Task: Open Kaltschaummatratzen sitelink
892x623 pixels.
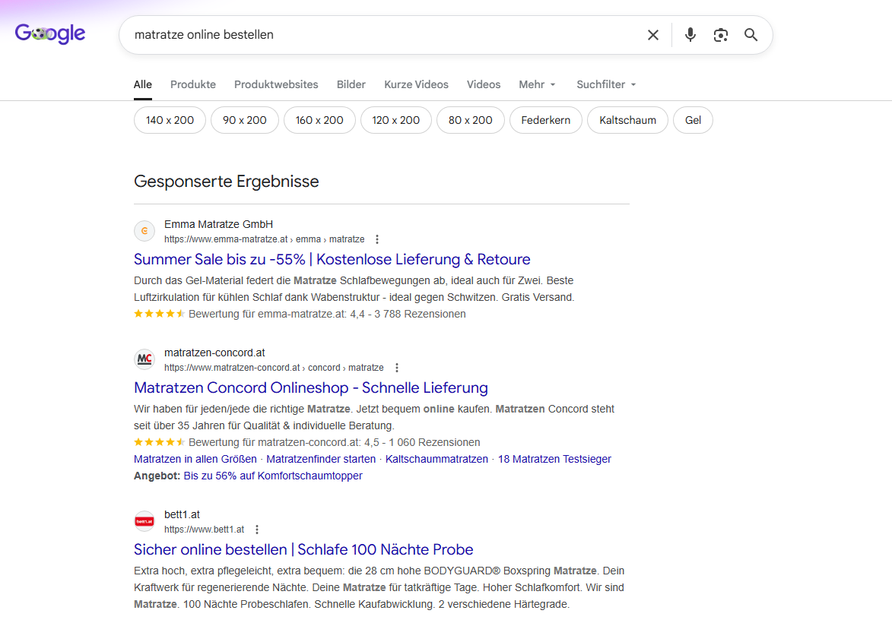Action: pos(437,460)
